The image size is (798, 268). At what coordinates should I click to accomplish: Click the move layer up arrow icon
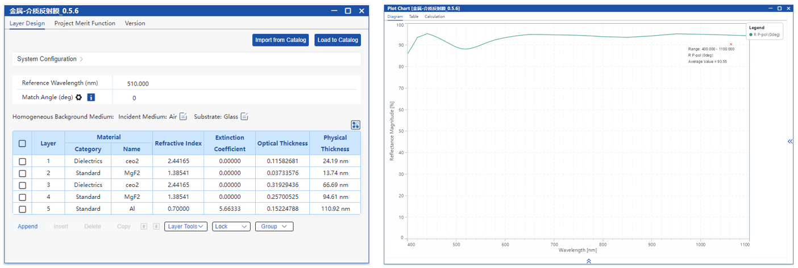144,227
